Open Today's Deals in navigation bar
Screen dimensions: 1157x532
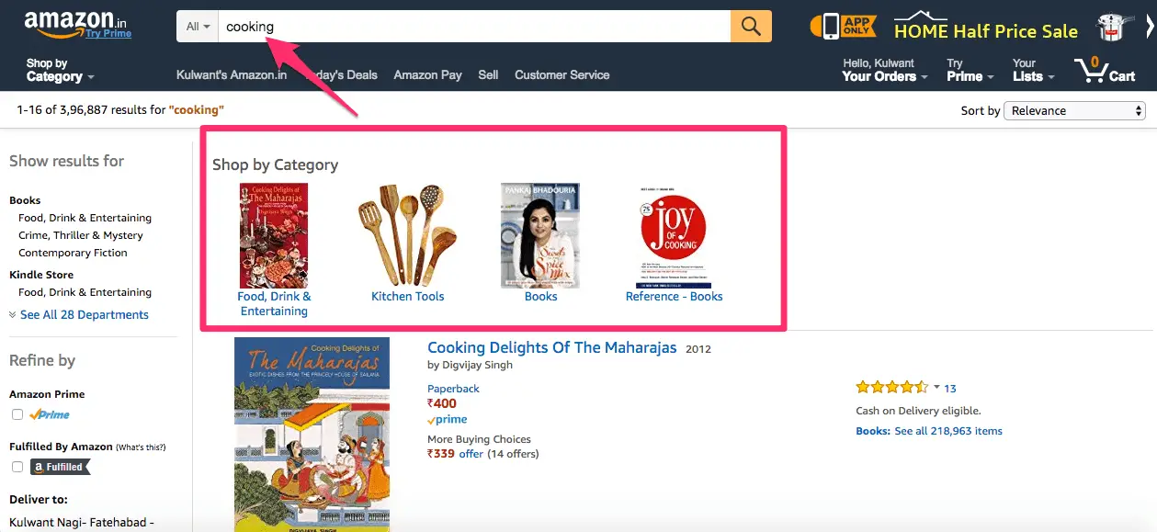point(342,74)
